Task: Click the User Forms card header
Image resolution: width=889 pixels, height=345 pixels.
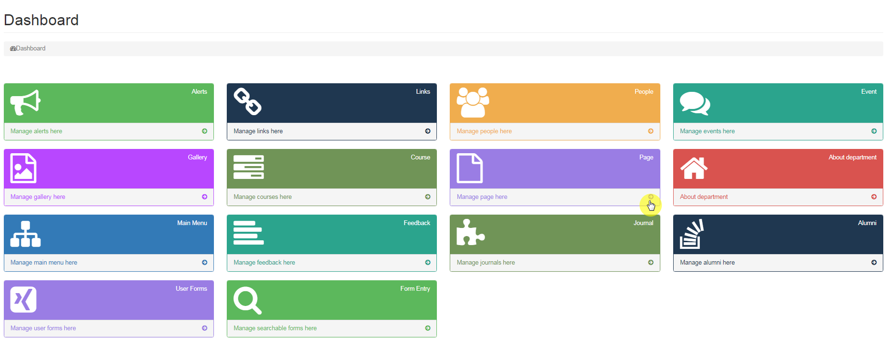Action: coord(109,300)
